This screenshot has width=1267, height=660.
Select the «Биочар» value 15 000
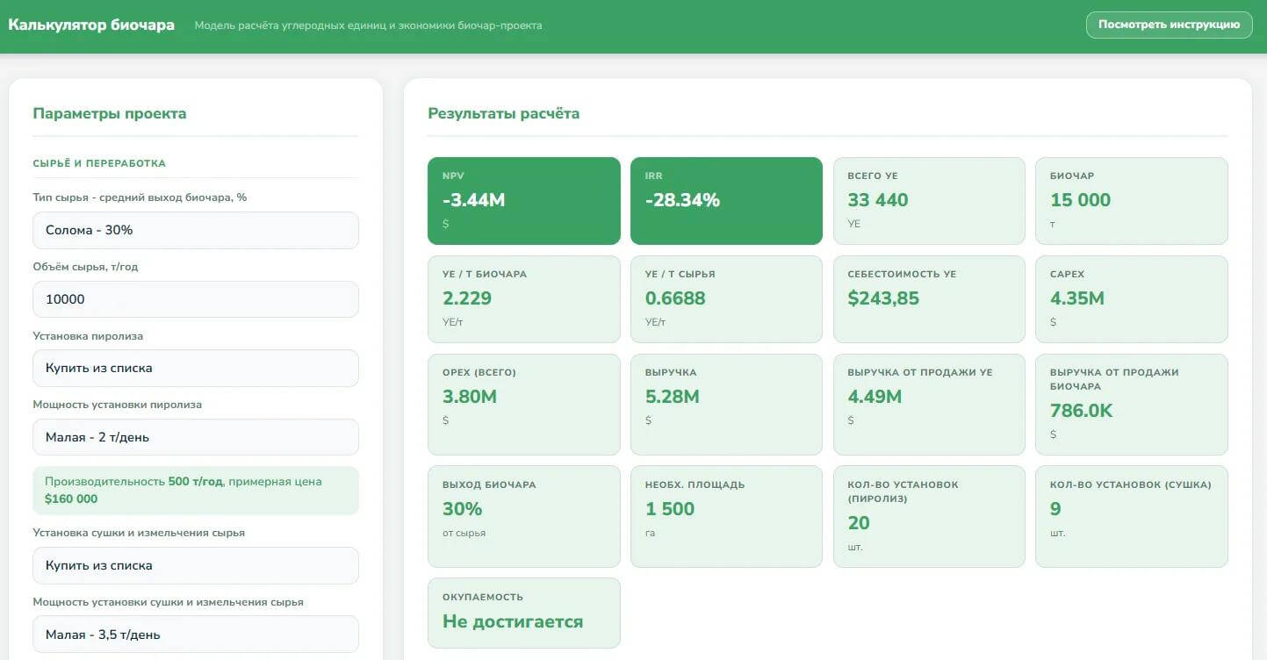1080,200
